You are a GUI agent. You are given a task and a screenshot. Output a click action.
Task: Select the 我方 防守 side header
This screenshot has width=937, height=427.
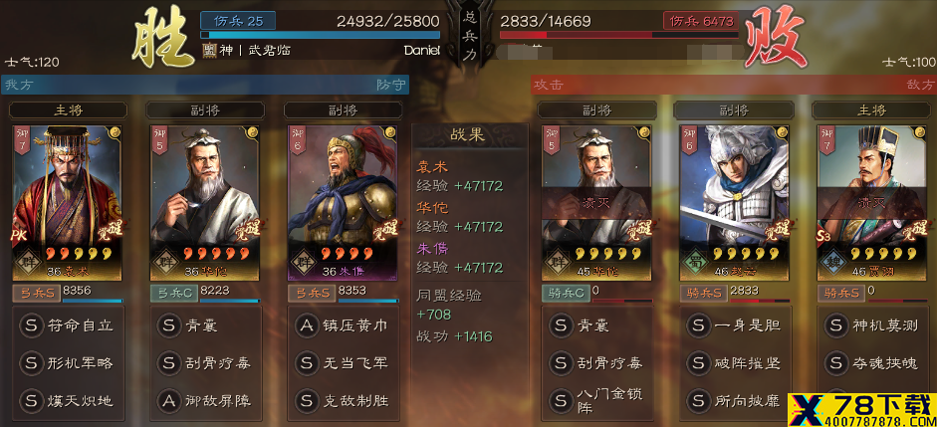(204, 85)
